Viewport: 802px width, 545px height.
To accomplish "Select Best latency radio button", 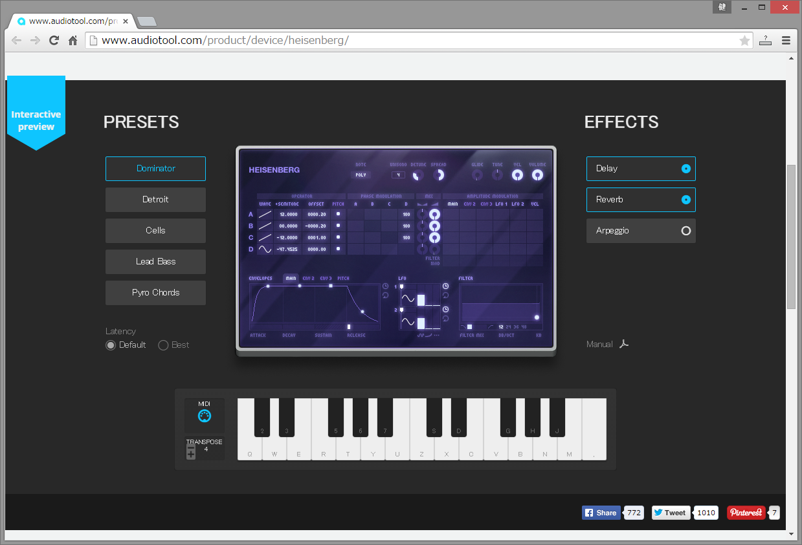I will [x=163, y=345].
